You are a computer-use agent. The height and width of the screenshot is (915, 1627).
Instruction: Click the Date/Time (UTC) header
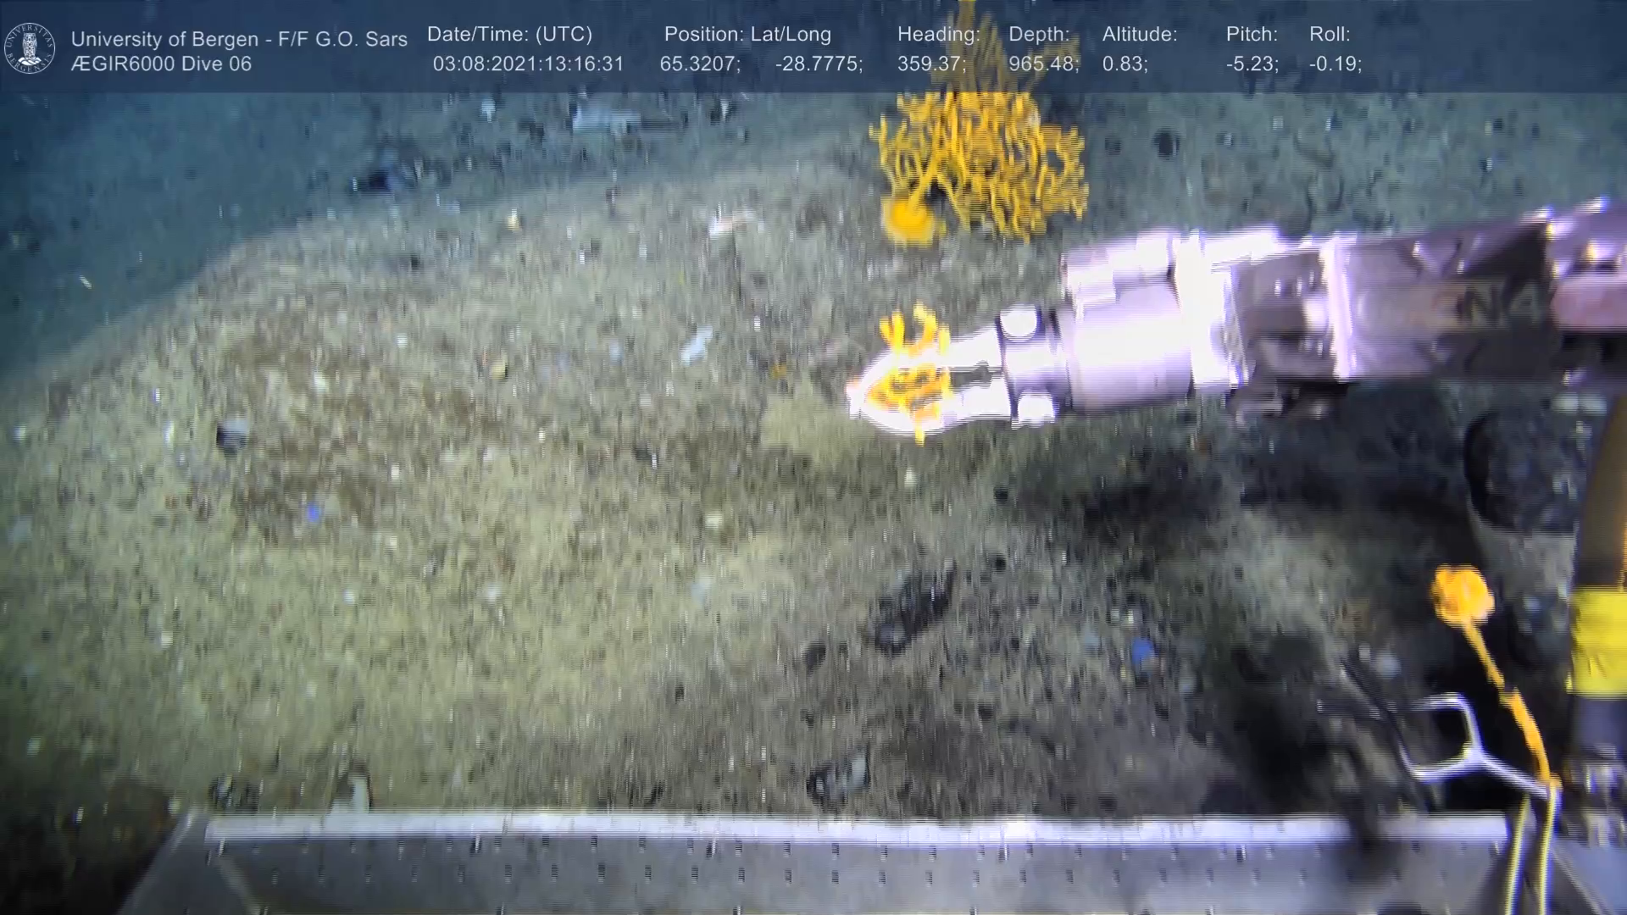click(x=509, y=35)
